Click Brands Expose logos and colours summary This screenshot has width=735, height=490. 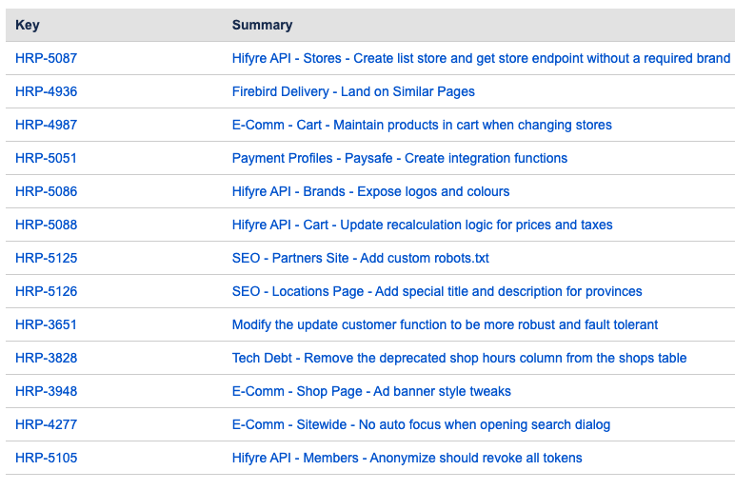coord(370,191)
